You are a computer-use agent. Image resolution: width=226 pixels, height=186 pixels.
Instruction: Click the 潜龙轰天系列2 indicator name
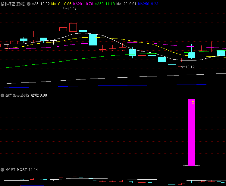(x=17, y=95)
